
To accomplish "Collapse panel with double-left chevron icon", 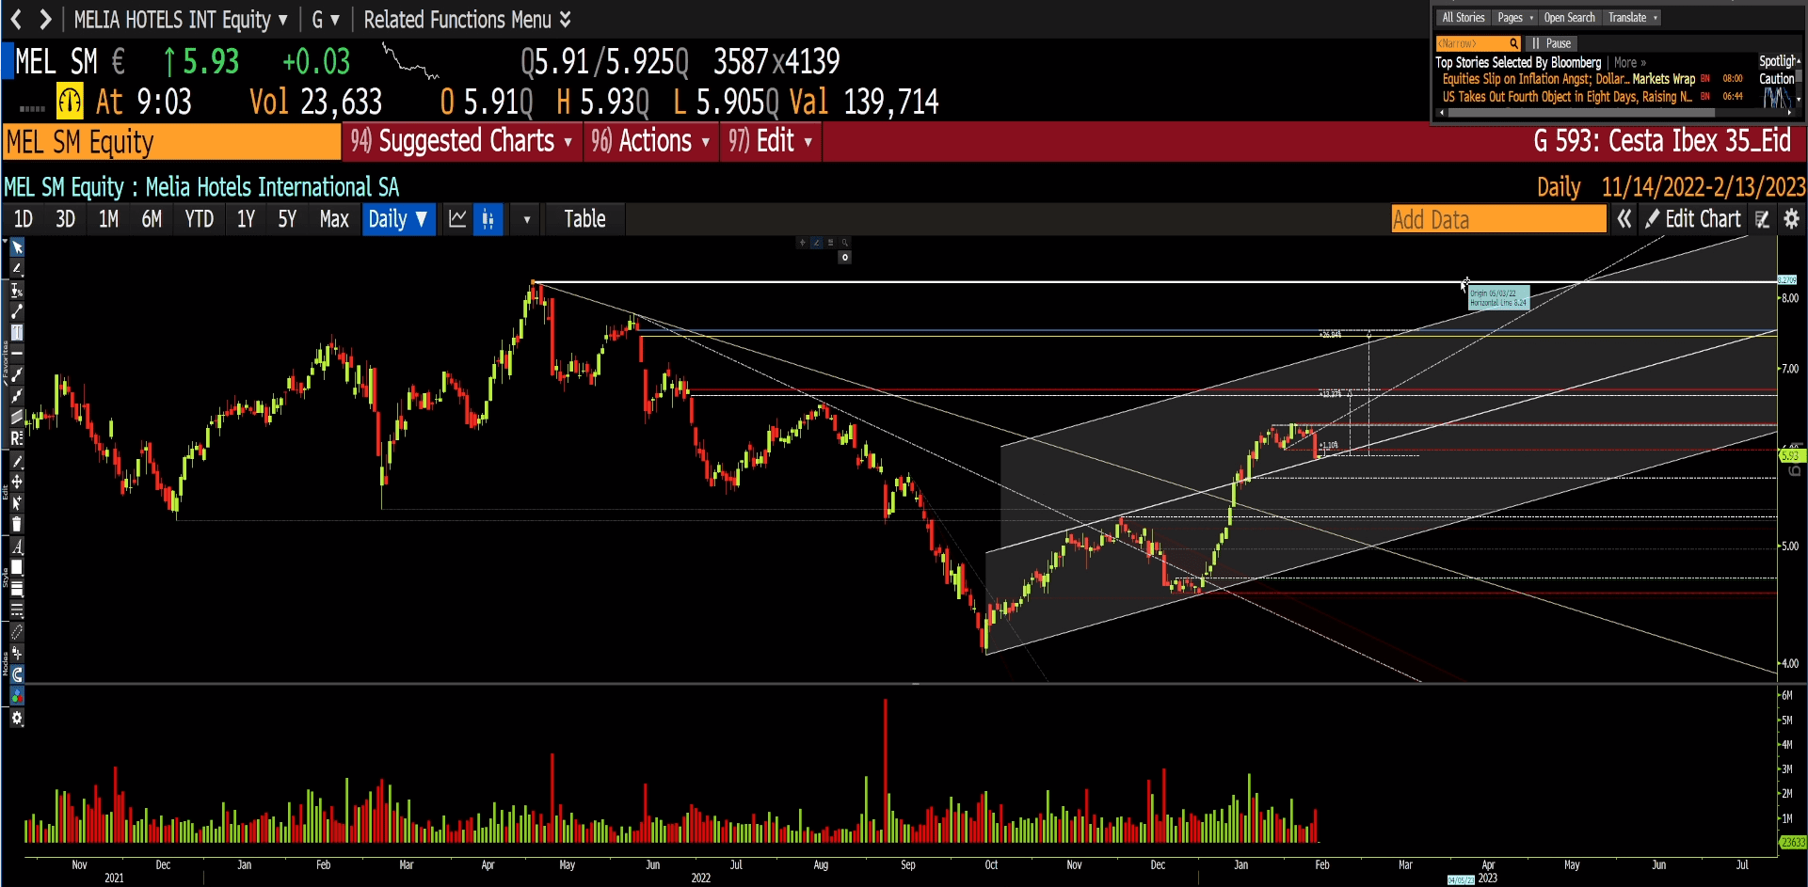I will pyautogui.click(x=1624, y=219).
